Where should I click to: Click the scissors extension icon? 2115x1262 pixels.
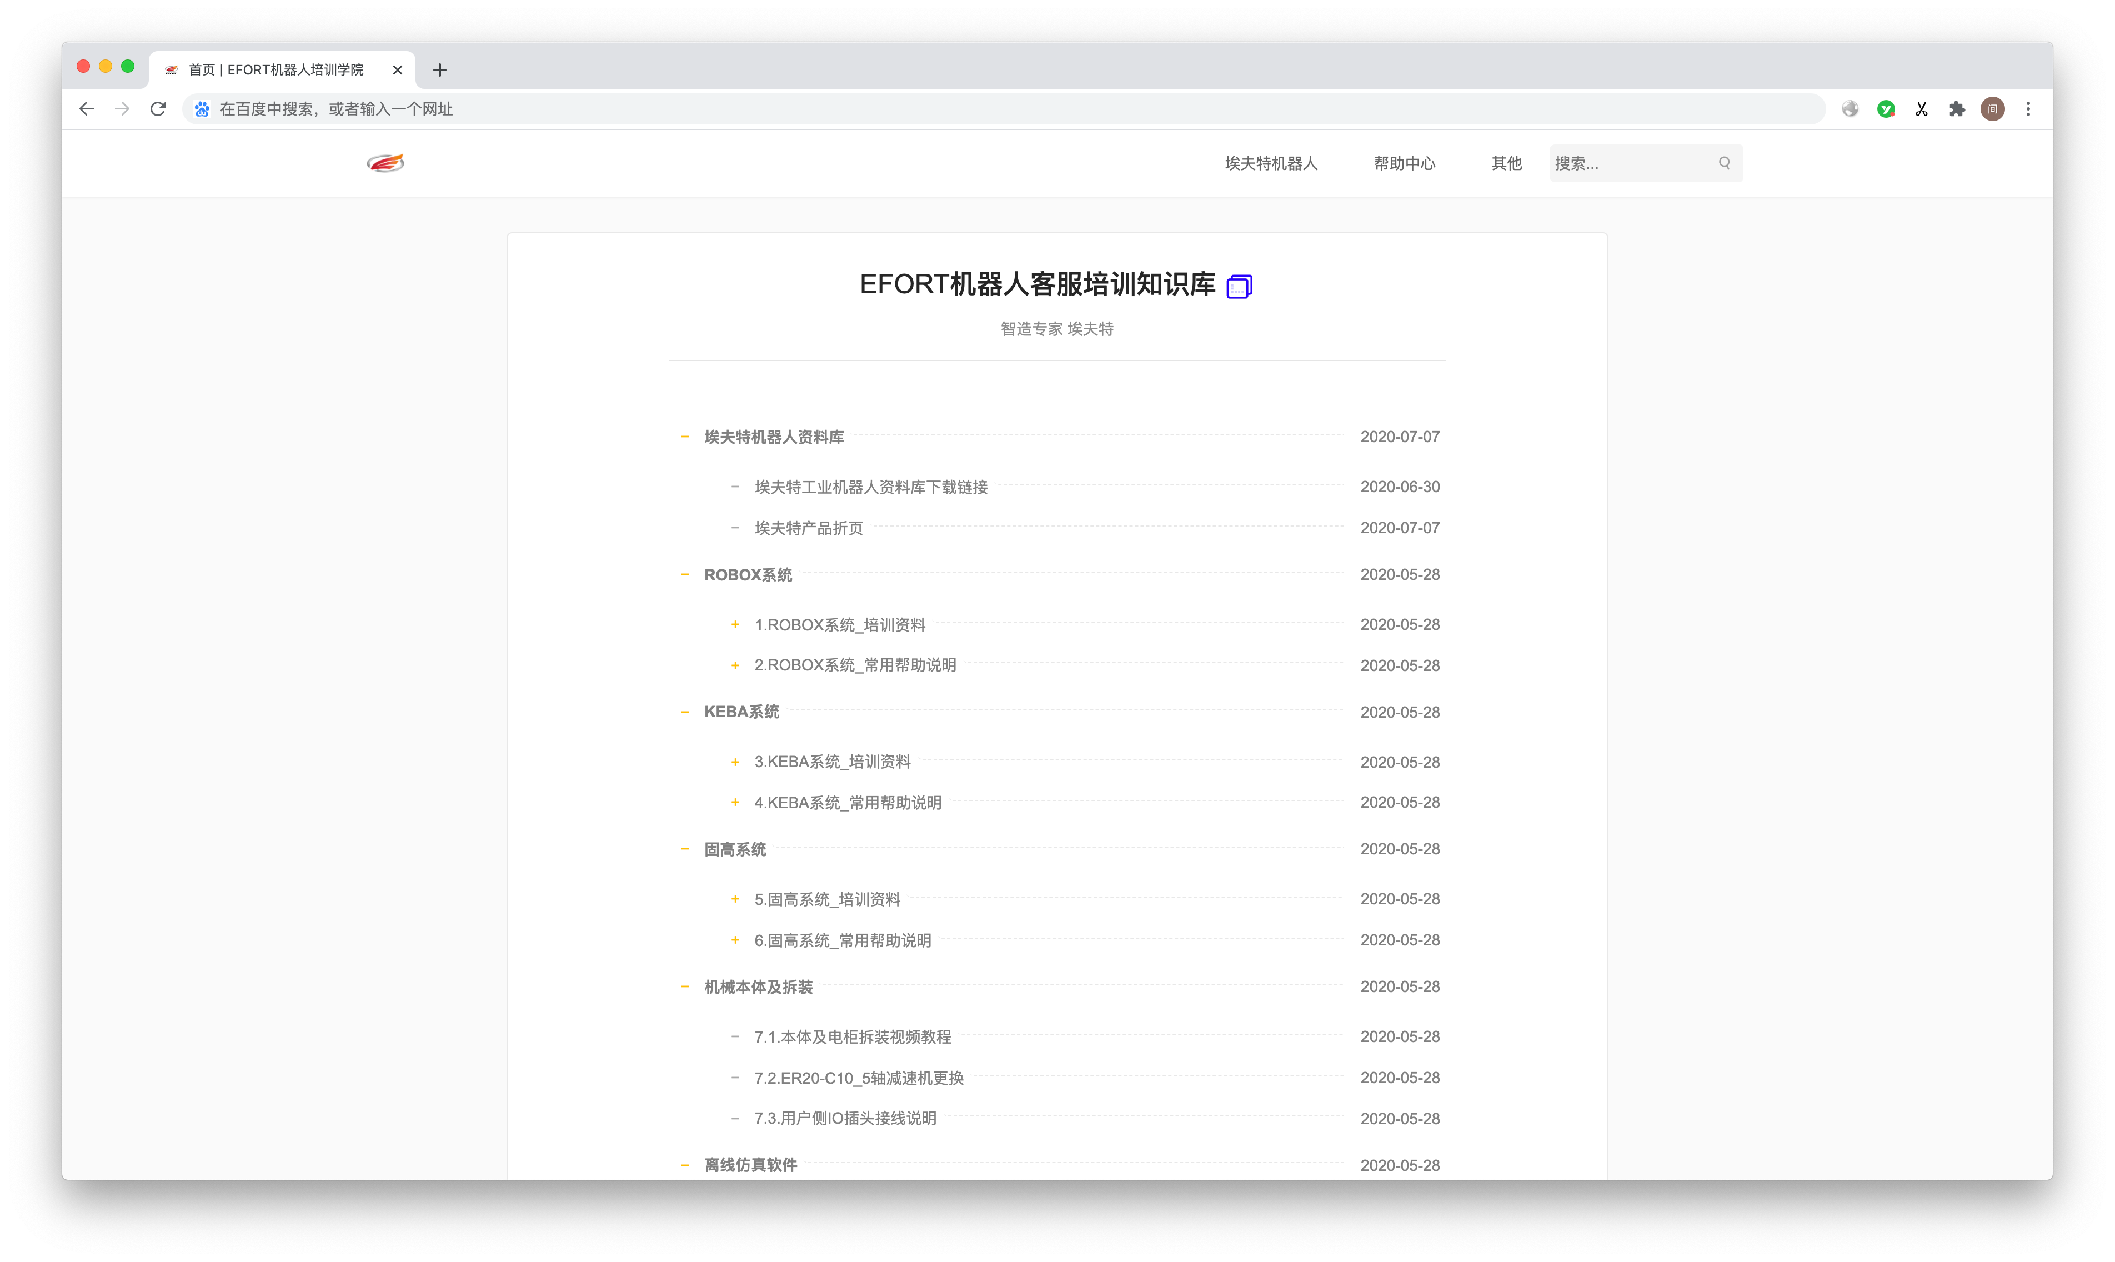[1921, 109]
